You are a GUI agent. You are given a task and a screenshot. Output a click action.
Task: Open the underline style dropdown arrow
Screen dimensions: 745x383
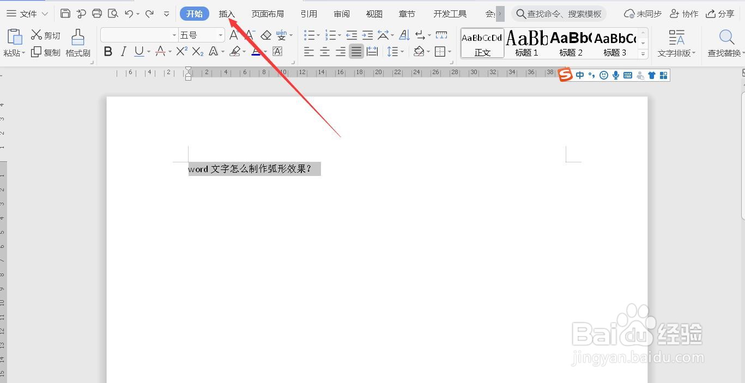coord(149,52)
